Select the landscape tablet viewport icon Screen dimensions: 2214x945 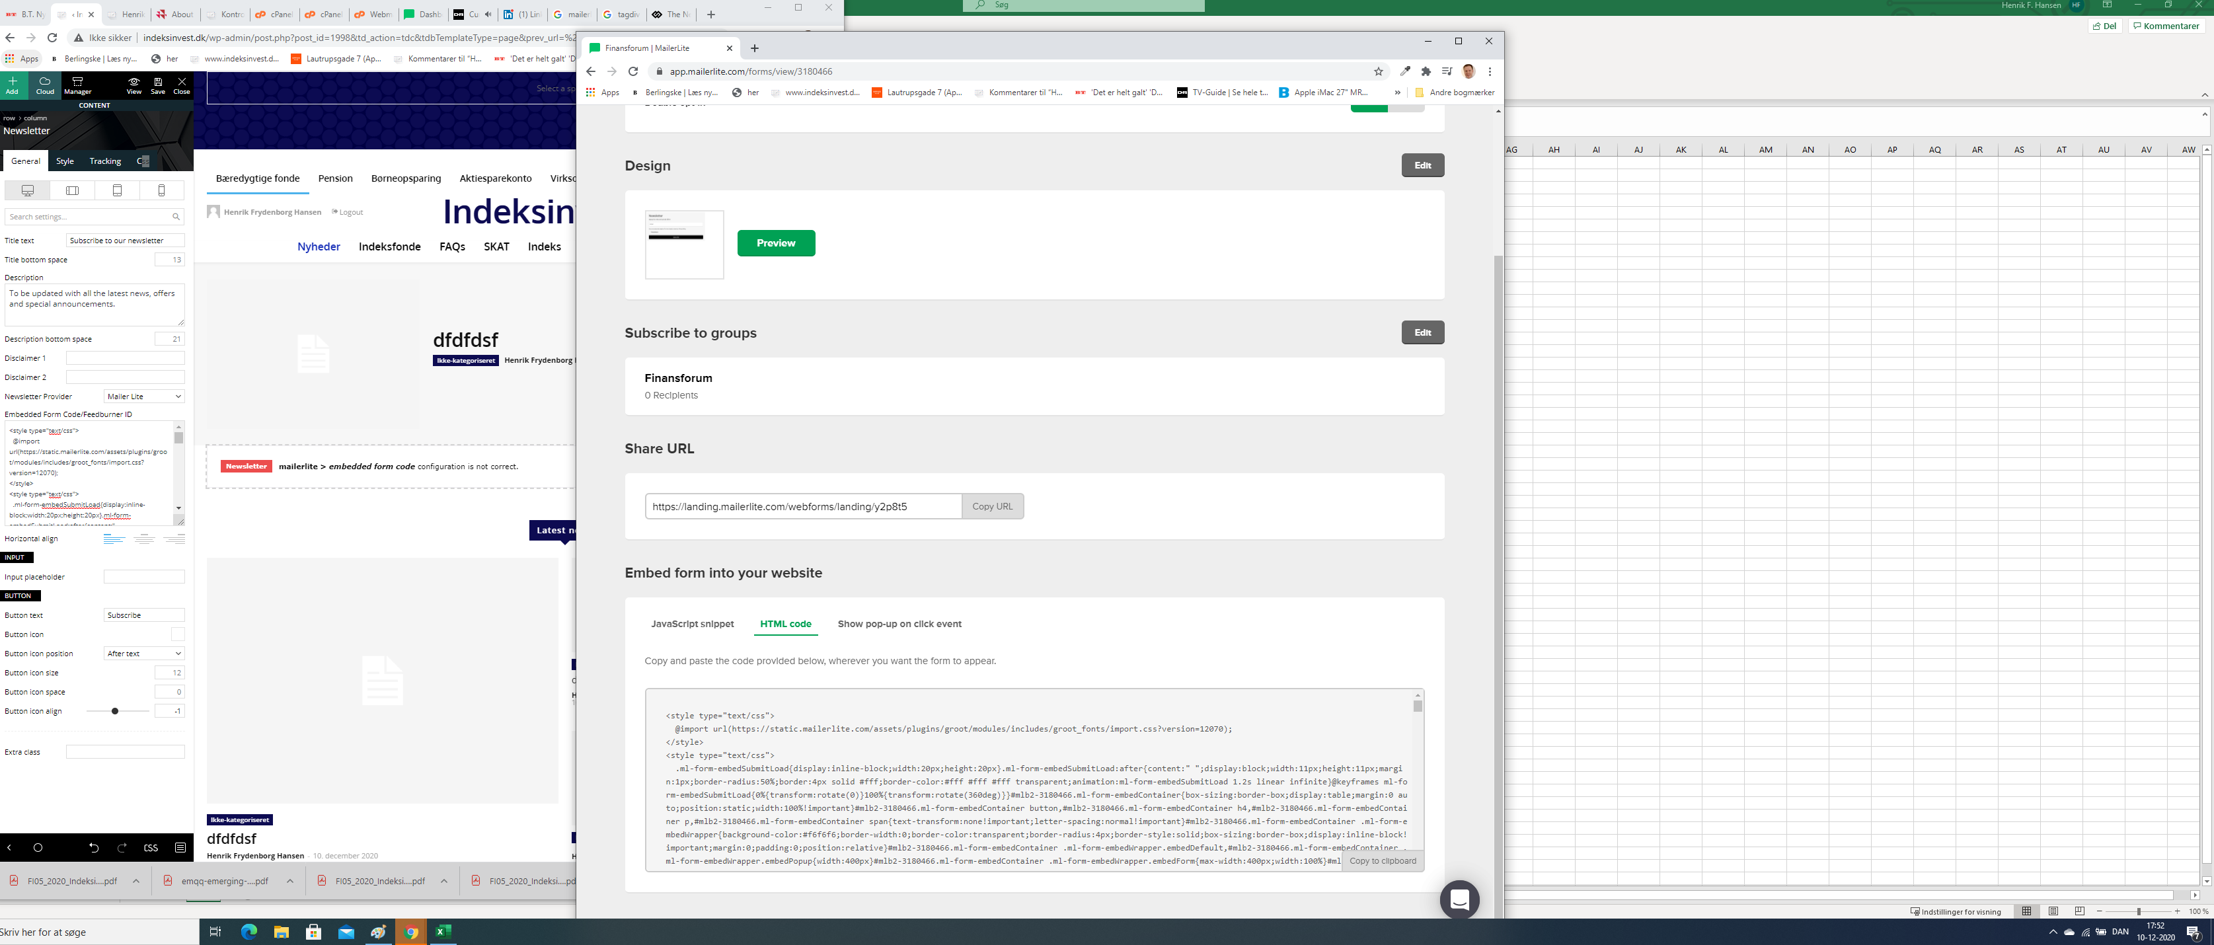click(72, 190)
